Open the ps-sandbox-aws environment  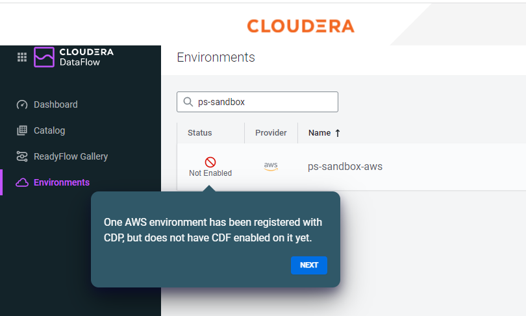345,167
